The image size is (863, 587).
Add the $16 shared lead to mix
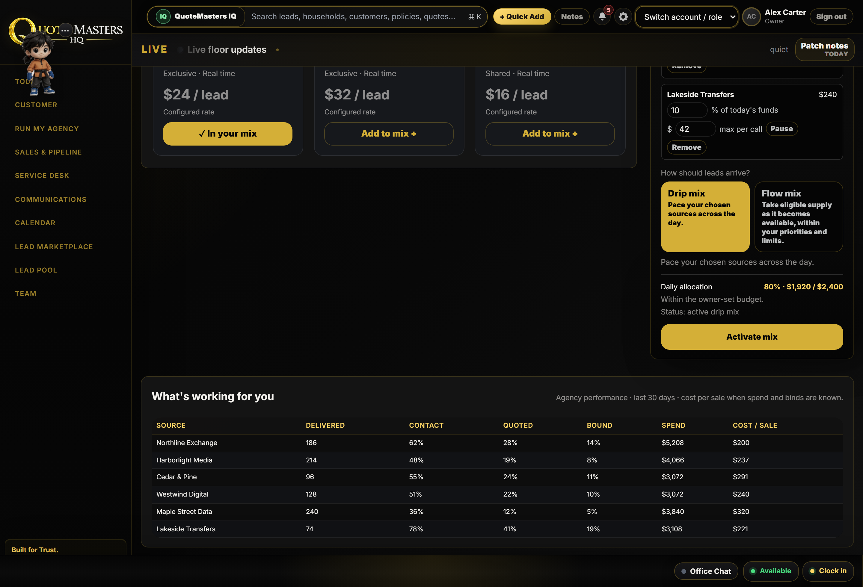(550, 134)
